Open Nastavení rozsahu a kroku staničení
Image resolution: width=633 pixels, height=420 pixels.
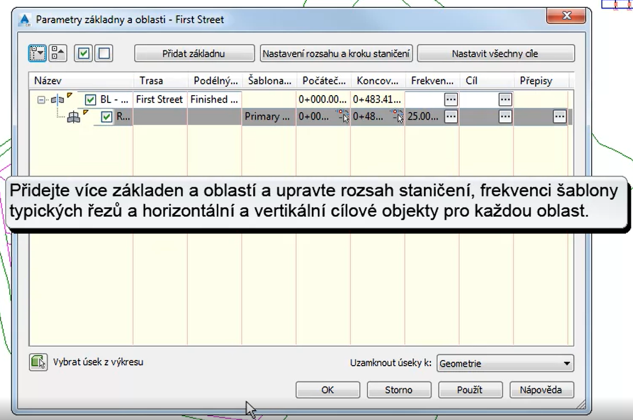coord(336,54)
